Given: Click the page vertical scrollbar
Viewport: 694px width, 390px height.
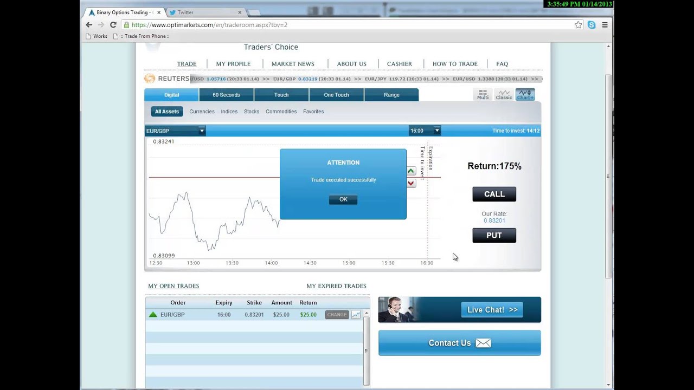Looking at the screenshot, I should (x=609, y=176).
